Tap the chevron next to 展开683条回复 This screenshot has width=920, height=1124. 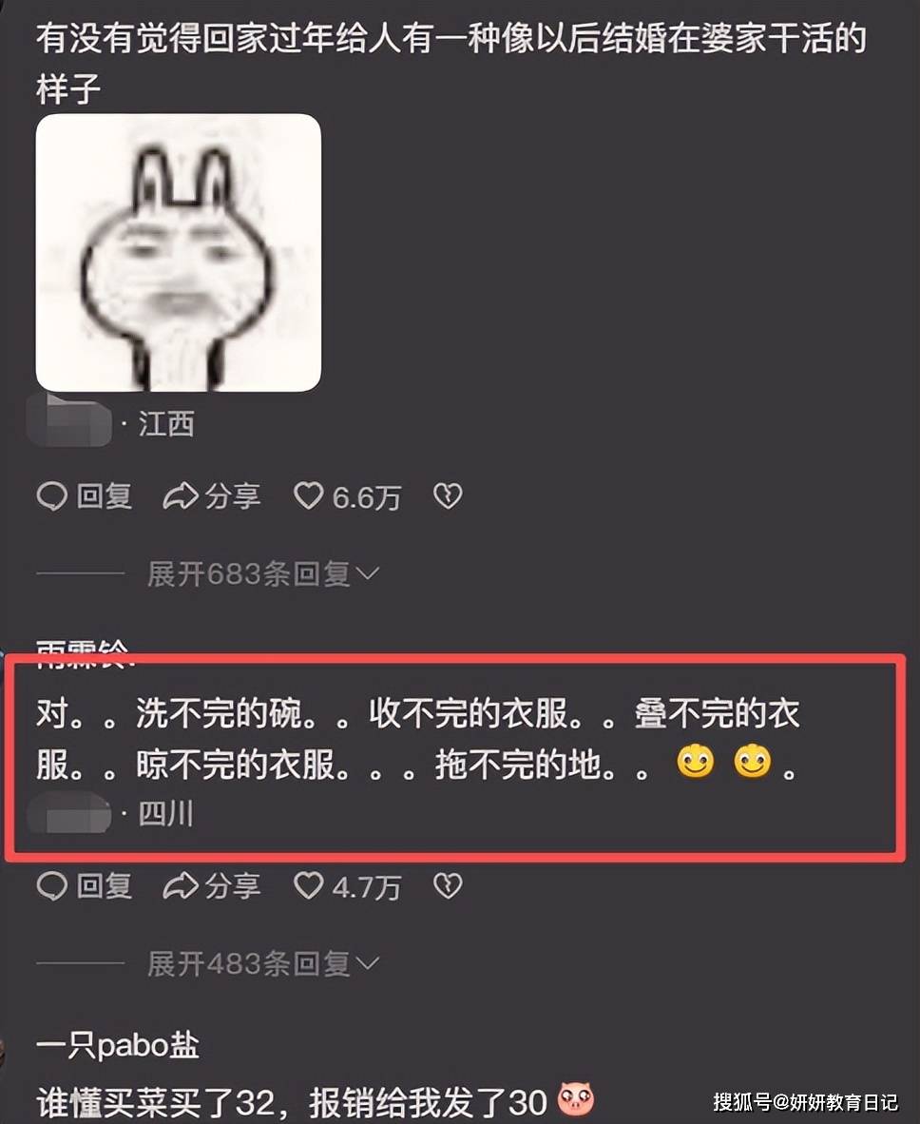[x=367, y=574]
